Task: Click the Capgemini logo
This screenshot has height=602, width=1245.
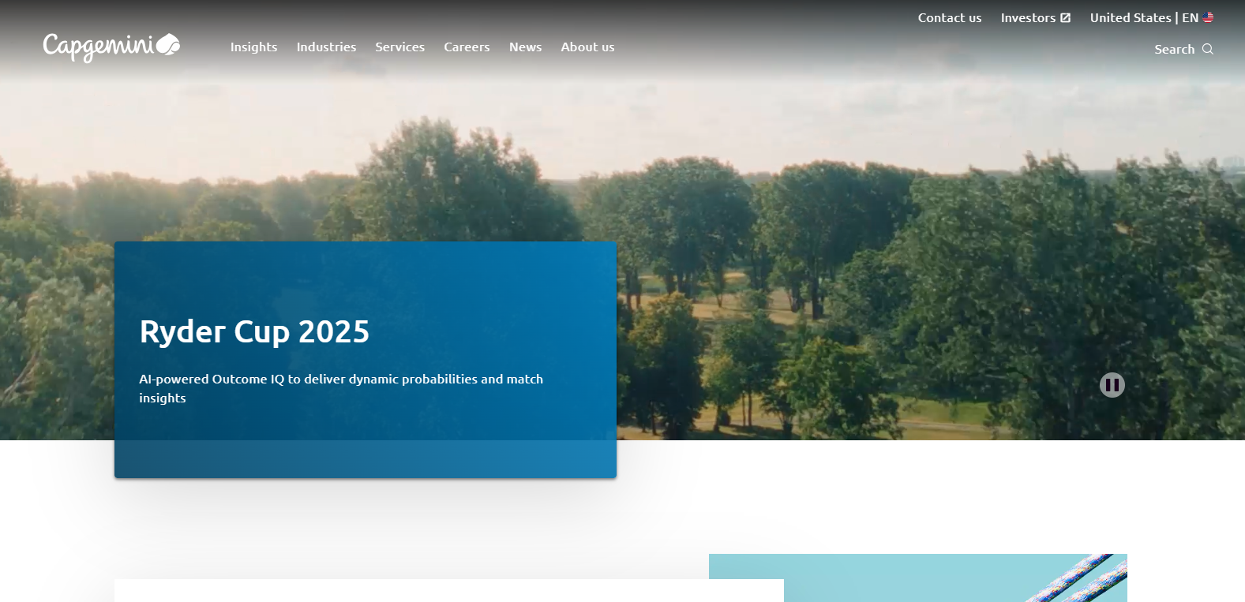Action: 111,47
